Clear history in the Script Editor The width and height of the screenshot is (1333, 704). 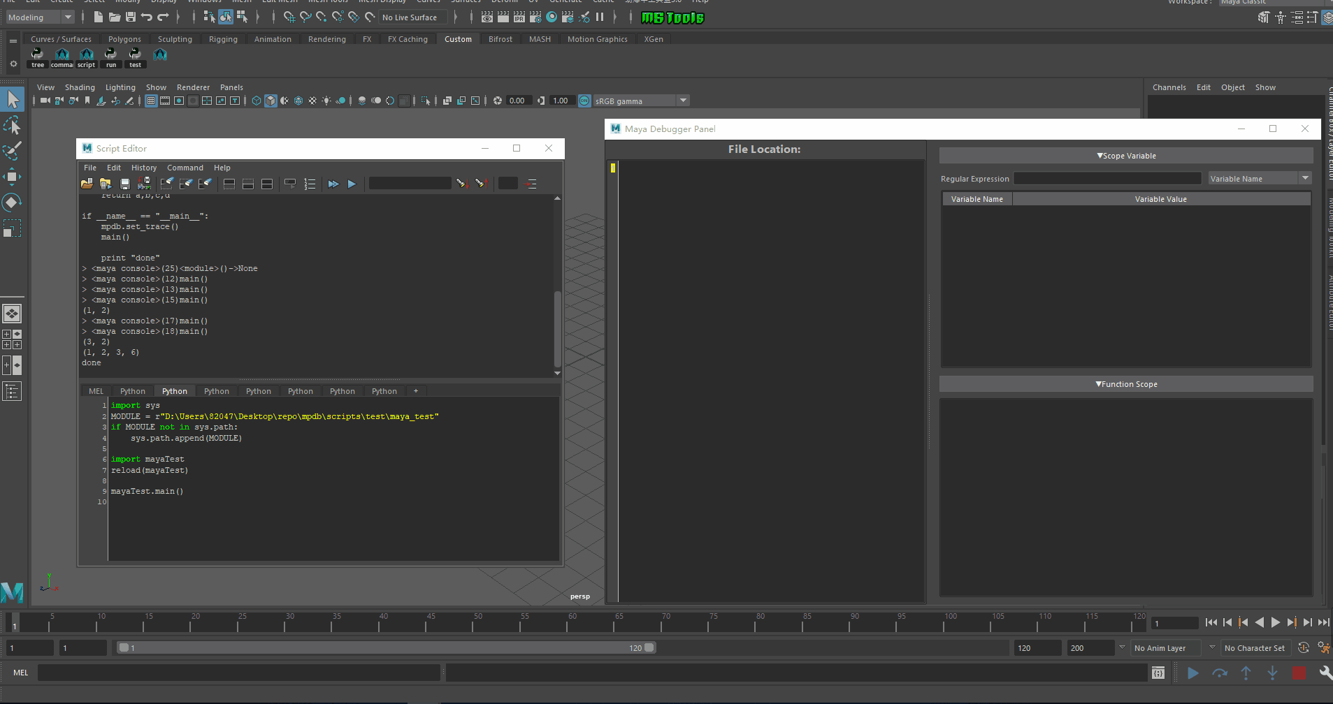[166, 184]
